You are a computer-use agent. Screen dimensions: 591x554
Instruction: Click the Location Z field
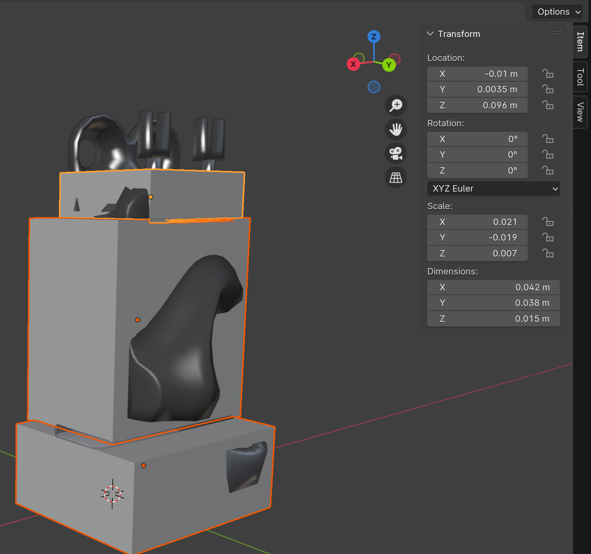click(477, 106)
